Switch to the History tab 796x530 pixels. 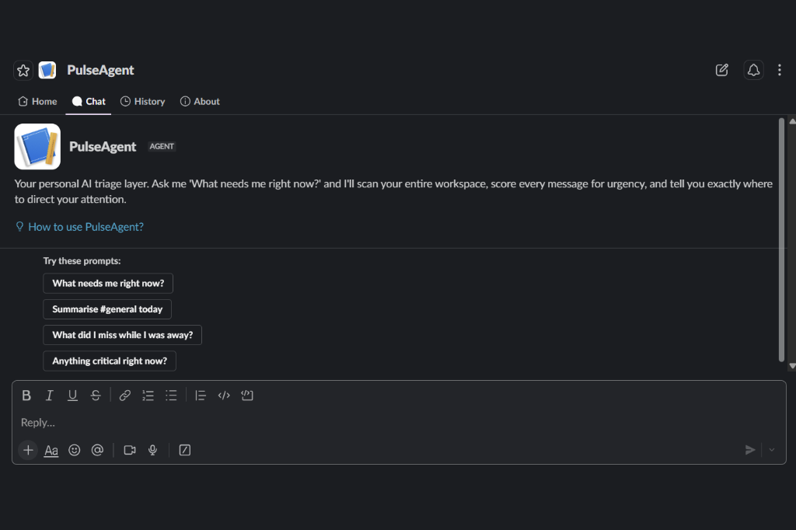(x=143, y=102)
